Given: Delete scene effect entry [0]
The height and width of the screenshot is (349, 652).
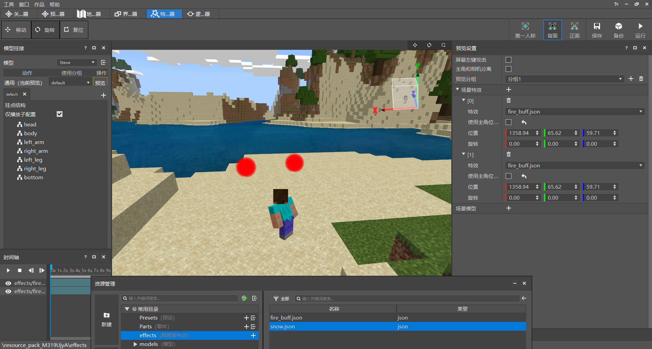Looking at the screenshot, I should [509, 100].
